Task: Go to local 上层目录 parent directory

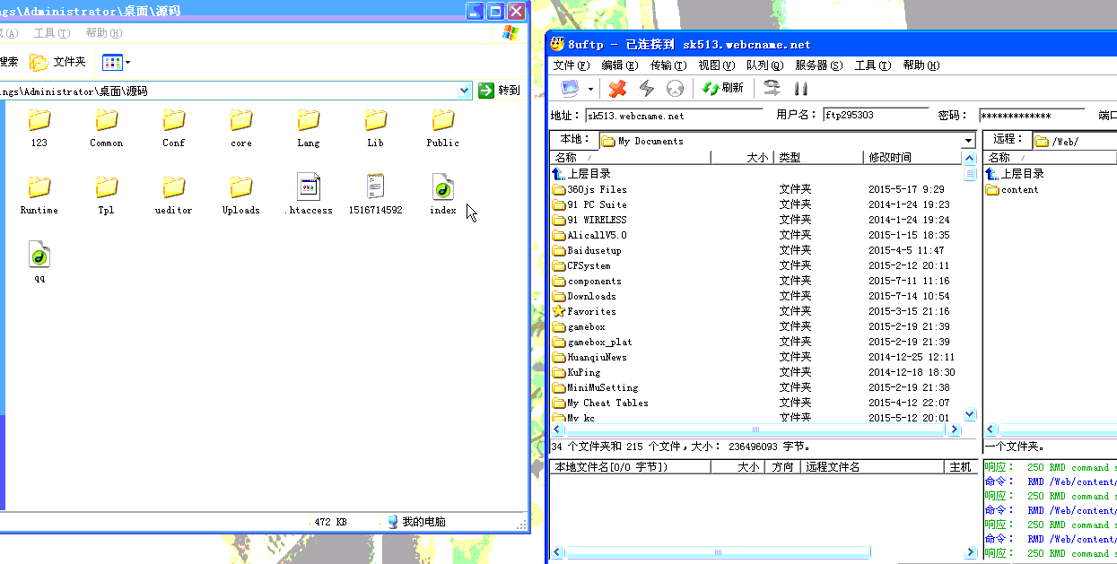Action: pyautogui.click(x=582, y=173)
